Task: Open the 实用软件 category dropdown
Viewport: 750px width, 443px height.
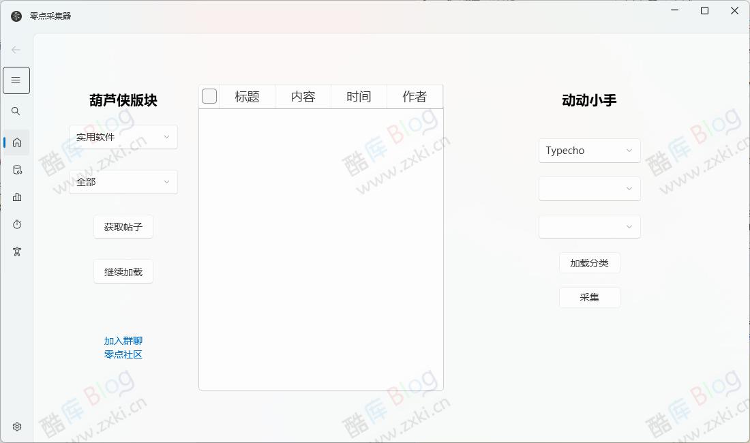Action: [123, 137]
